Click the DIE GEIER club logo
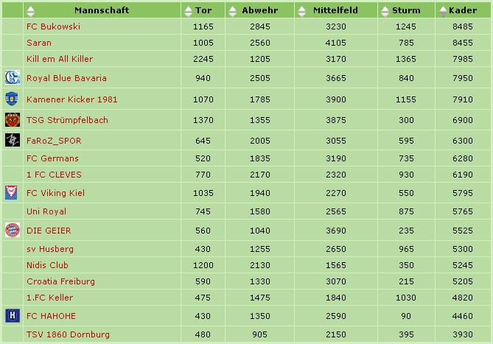This screenshot has height=344, width=493. [x=11, y=230]
